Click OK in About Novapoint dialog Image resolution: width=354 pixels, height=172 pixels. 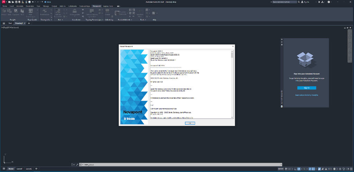(190, 123)
